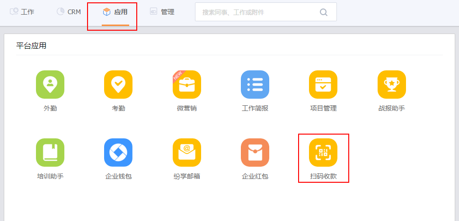Click the 项目管理 text label
This screenshot has height=221, width=459.
[x=323, y=109]
